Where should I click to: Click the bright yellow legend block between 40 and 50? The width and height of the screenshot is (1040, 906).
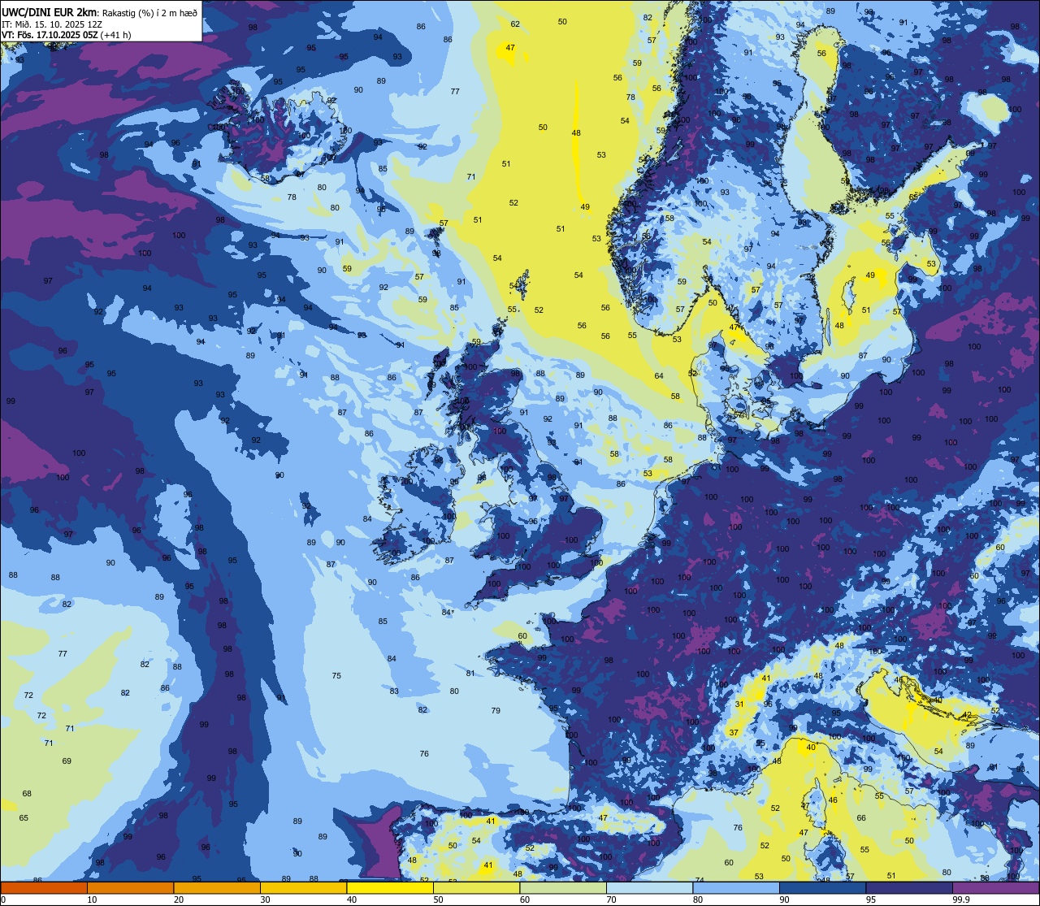click(390, 887)
